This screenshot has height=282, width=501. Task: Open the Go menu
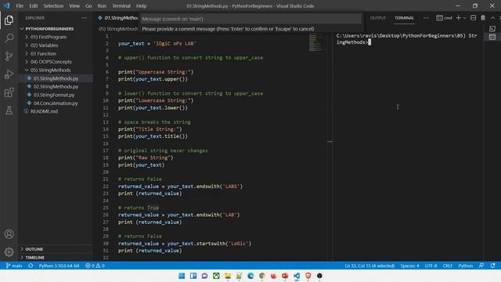pyautogui.click(x=88, y=5)
